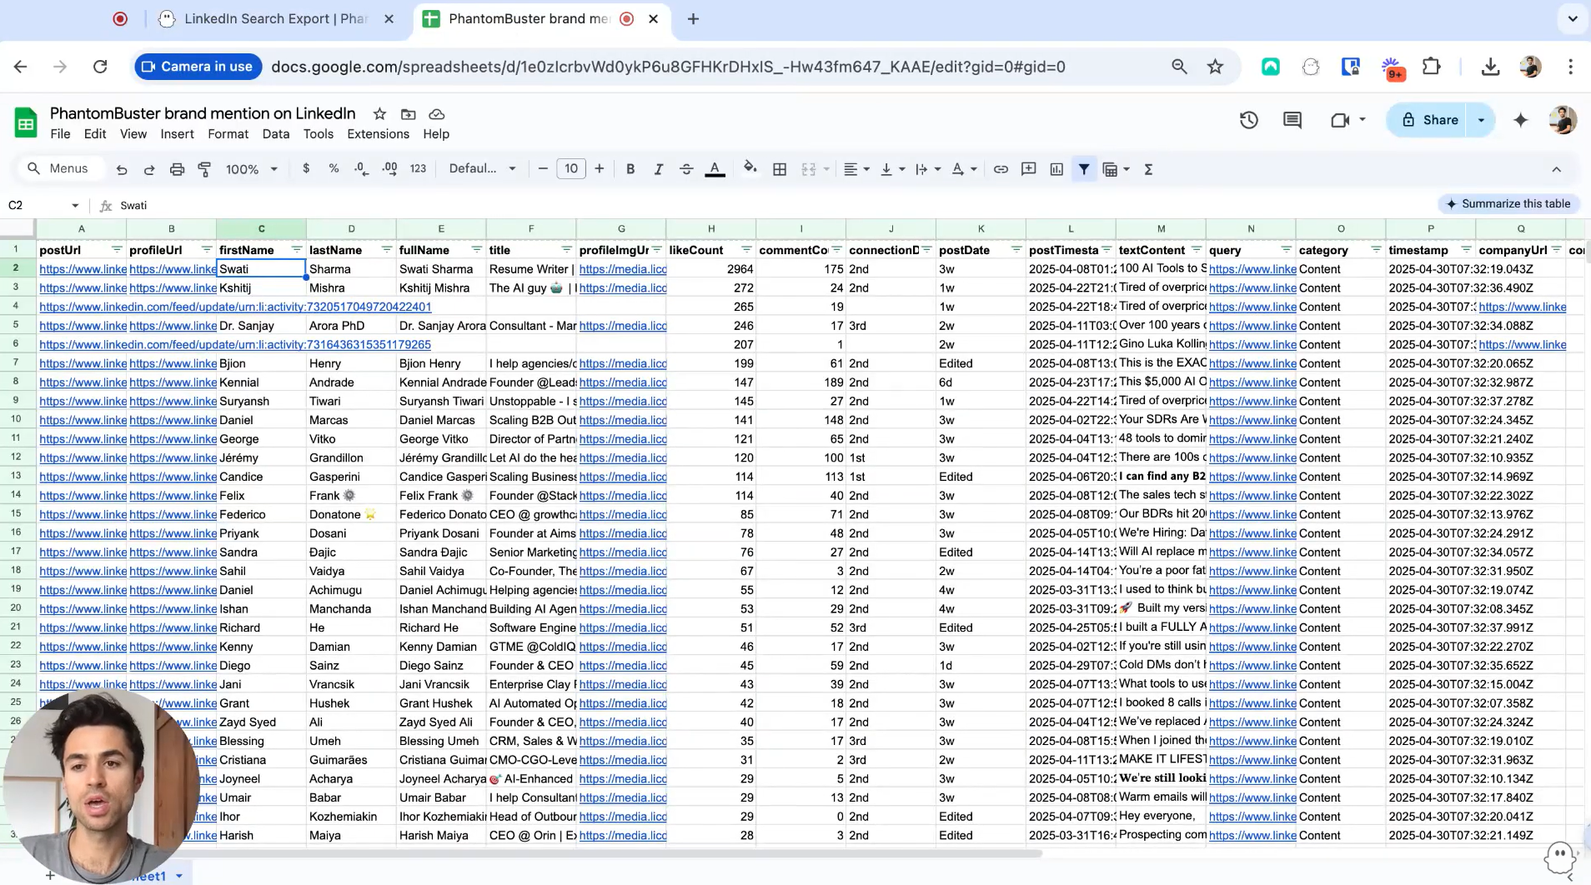Create a filter on the data

[x=1083, y=168]
